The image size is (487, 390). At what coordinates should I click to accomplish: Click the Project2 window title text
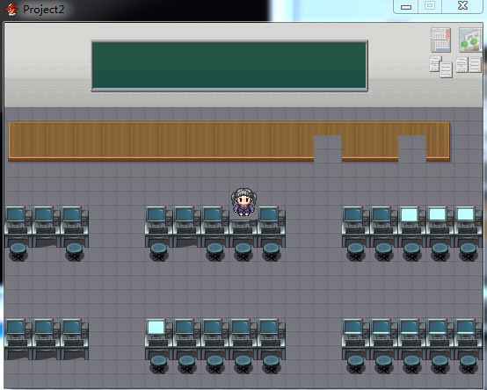(x=43, y=10)
